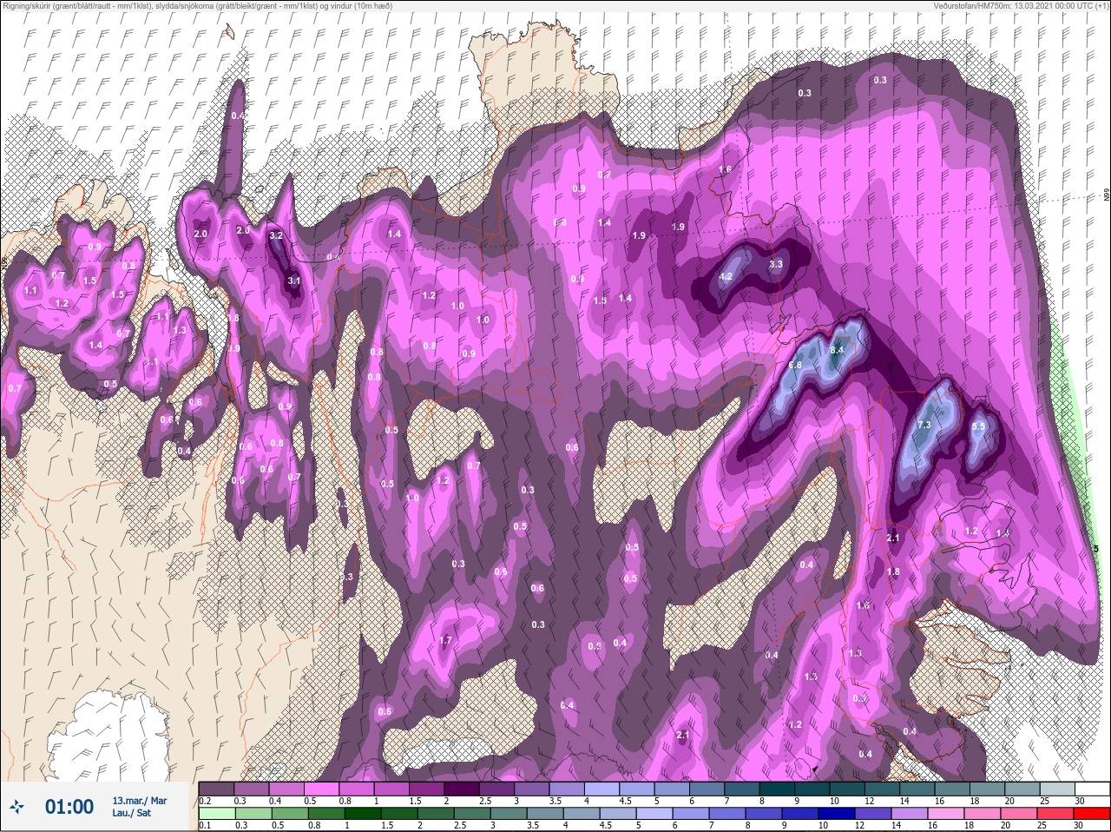Screen dimensions: 1111x832
Task: Click the 0.1 label in the rain legend
Action: tap(205, 826)
